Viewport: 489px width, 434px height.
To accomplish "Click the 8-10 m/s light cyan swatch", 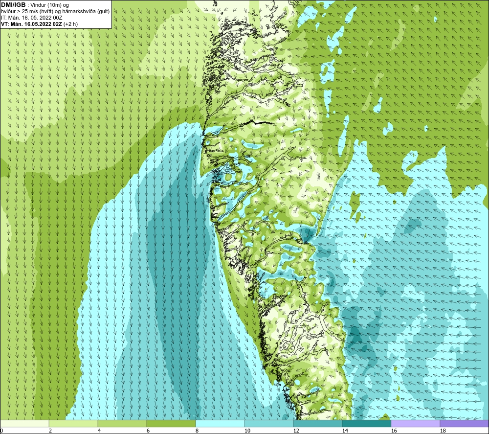I will click(220, 423).
